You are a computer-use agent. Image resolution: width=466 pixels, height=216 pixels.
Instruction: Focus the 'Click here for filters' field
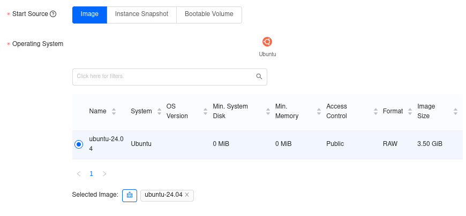point(170,77)
